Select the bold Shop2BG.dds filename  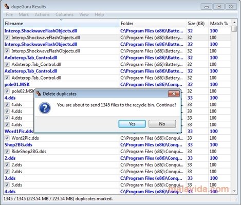[x=18, y=145]
